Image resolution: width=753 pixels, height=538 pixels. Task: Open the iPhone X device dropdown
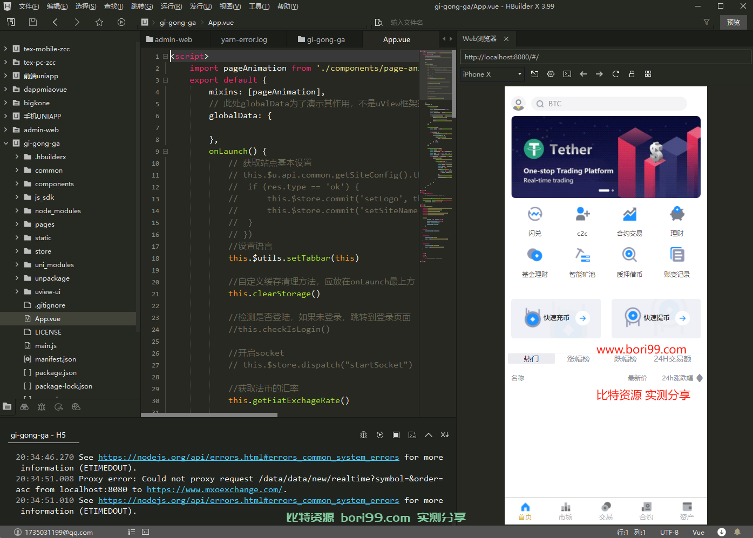[492, 74]
